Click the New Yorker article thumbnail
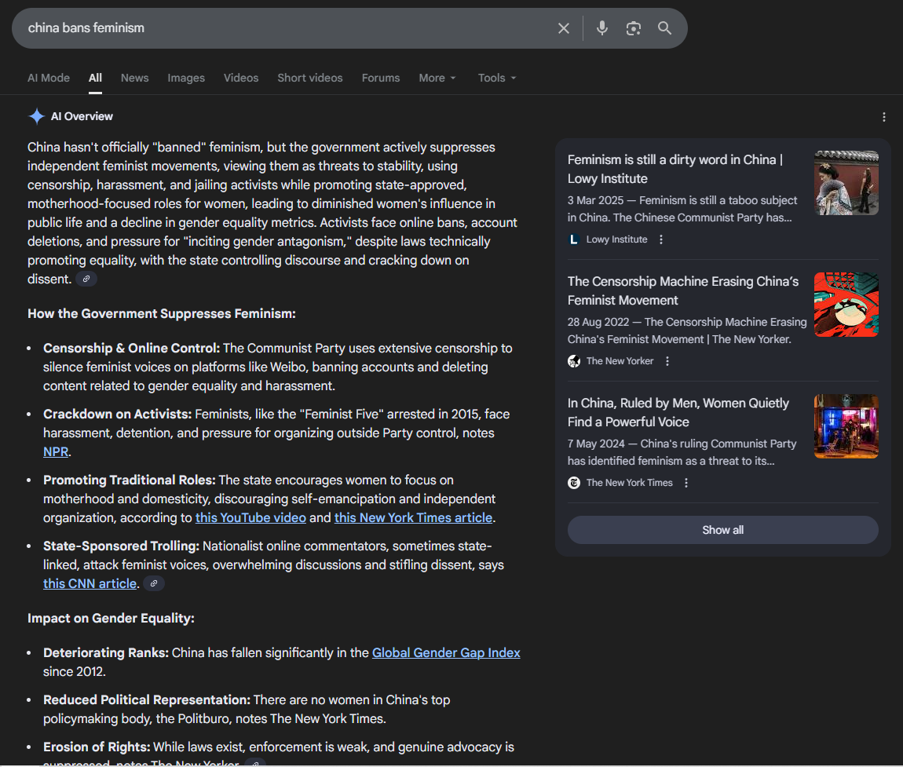 pos(846,305)
